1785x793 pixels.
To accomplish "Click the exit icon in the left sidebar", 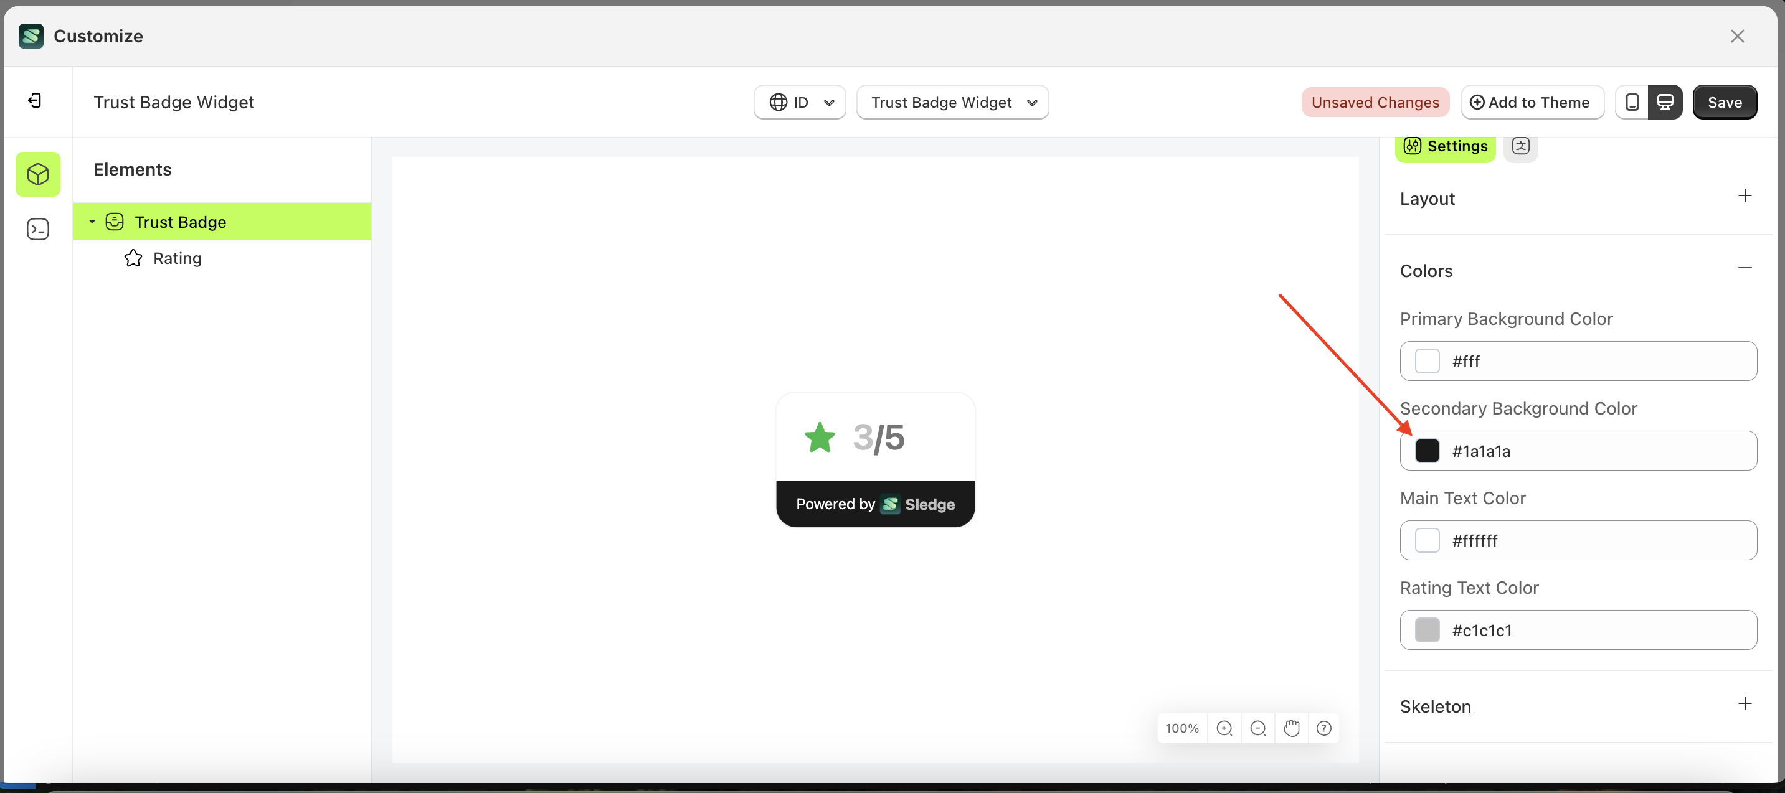I will pyautogui.click(x=36, y=100).
